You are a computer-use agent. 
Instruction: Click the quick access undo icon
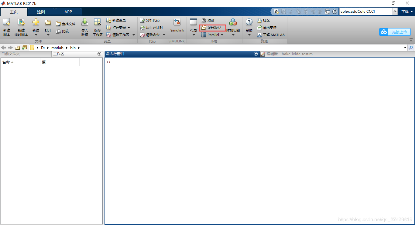coord(313,12)
